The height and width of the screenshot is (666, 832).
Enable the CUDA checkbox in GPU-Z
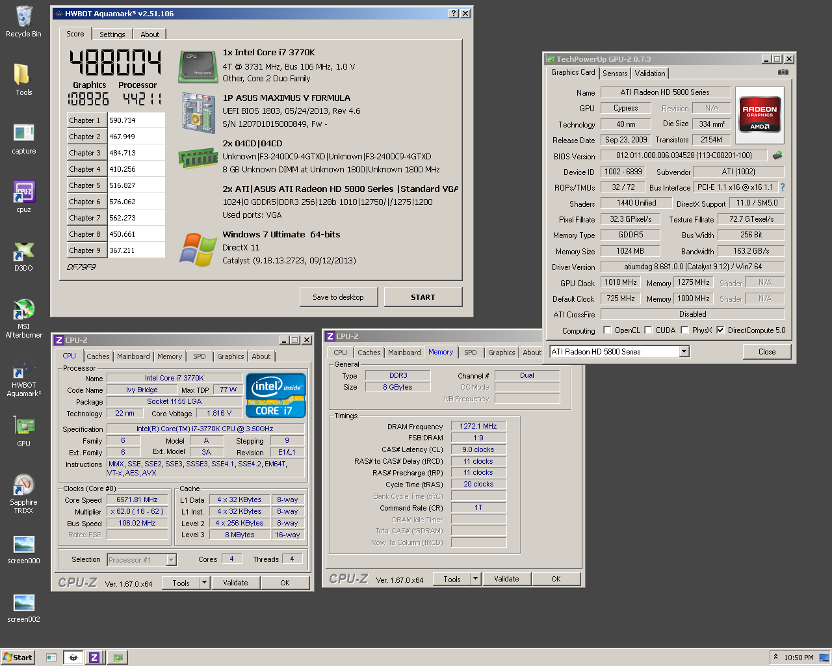[x=648, y=330]
